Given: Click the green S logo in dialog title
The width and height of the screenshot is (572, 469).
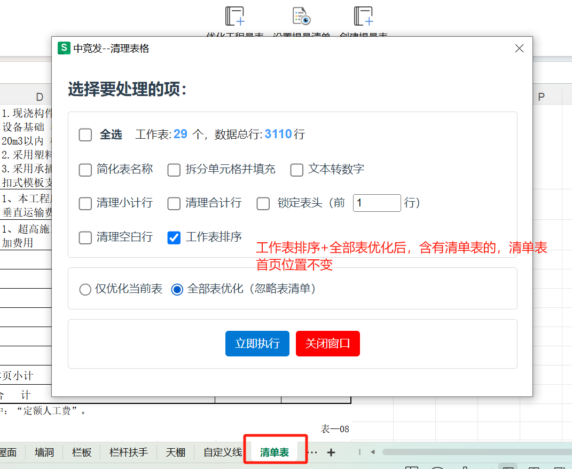Looking at the screenshot, I should (x=64, y=49).
